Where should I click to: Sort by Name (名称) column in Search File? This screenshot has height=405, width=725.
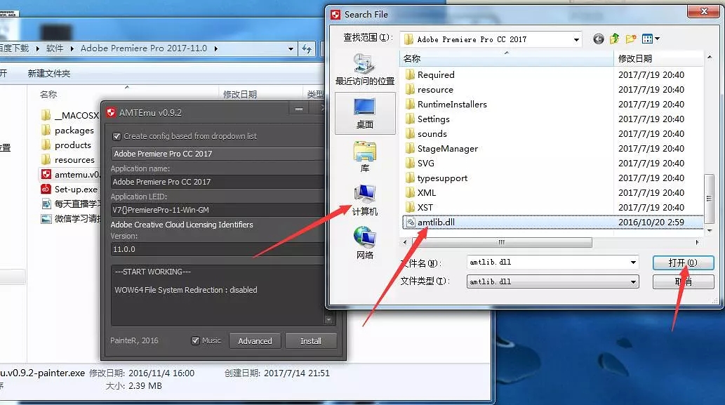pyautogui.click(x=506, y=59)
